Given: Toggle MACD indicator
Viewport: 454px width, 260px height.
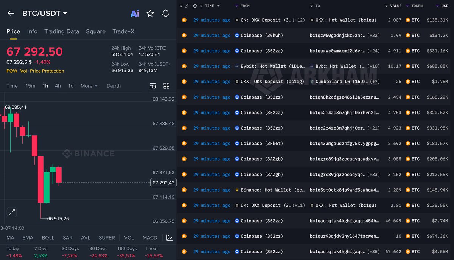Looking at the screenshot, I should point(150,238).
